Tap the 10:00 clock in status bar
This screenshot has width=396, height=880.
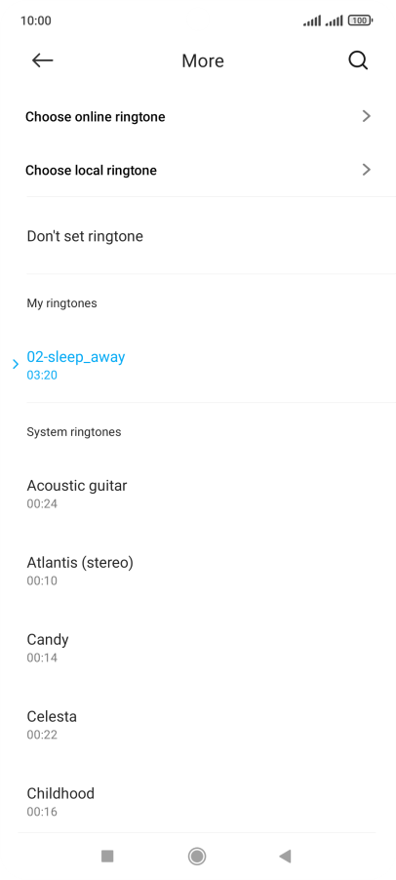pos(36,20)
